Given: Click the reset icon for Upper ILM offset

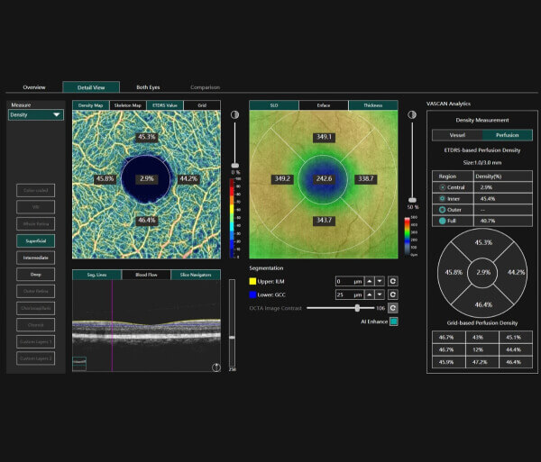Looking at the screenshot, I should (x=393, y=281).
